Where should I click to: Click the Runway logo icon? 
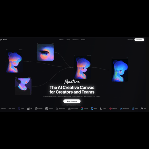[46, 108]
